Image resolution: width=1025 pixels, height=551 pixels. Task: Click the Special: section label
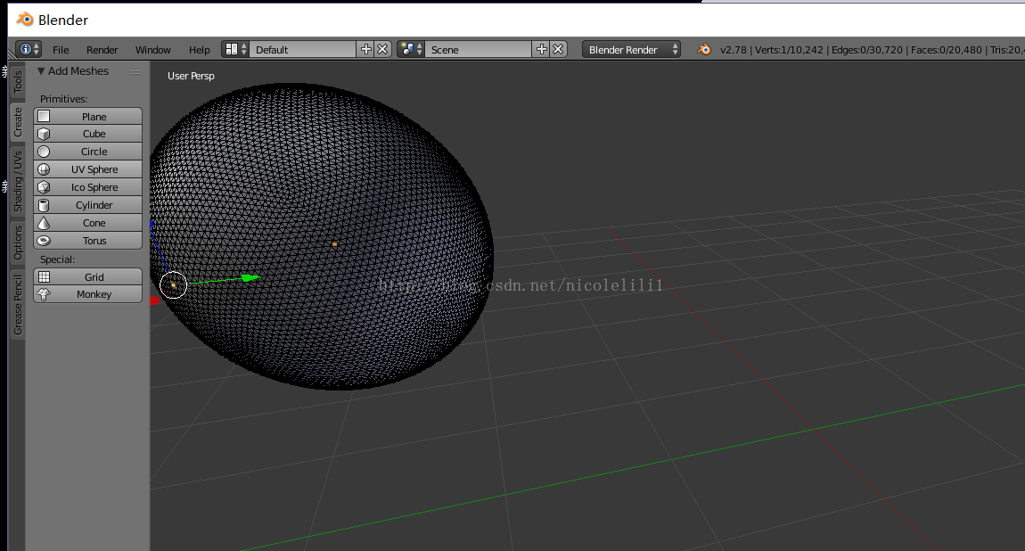(x=58, y=259)
